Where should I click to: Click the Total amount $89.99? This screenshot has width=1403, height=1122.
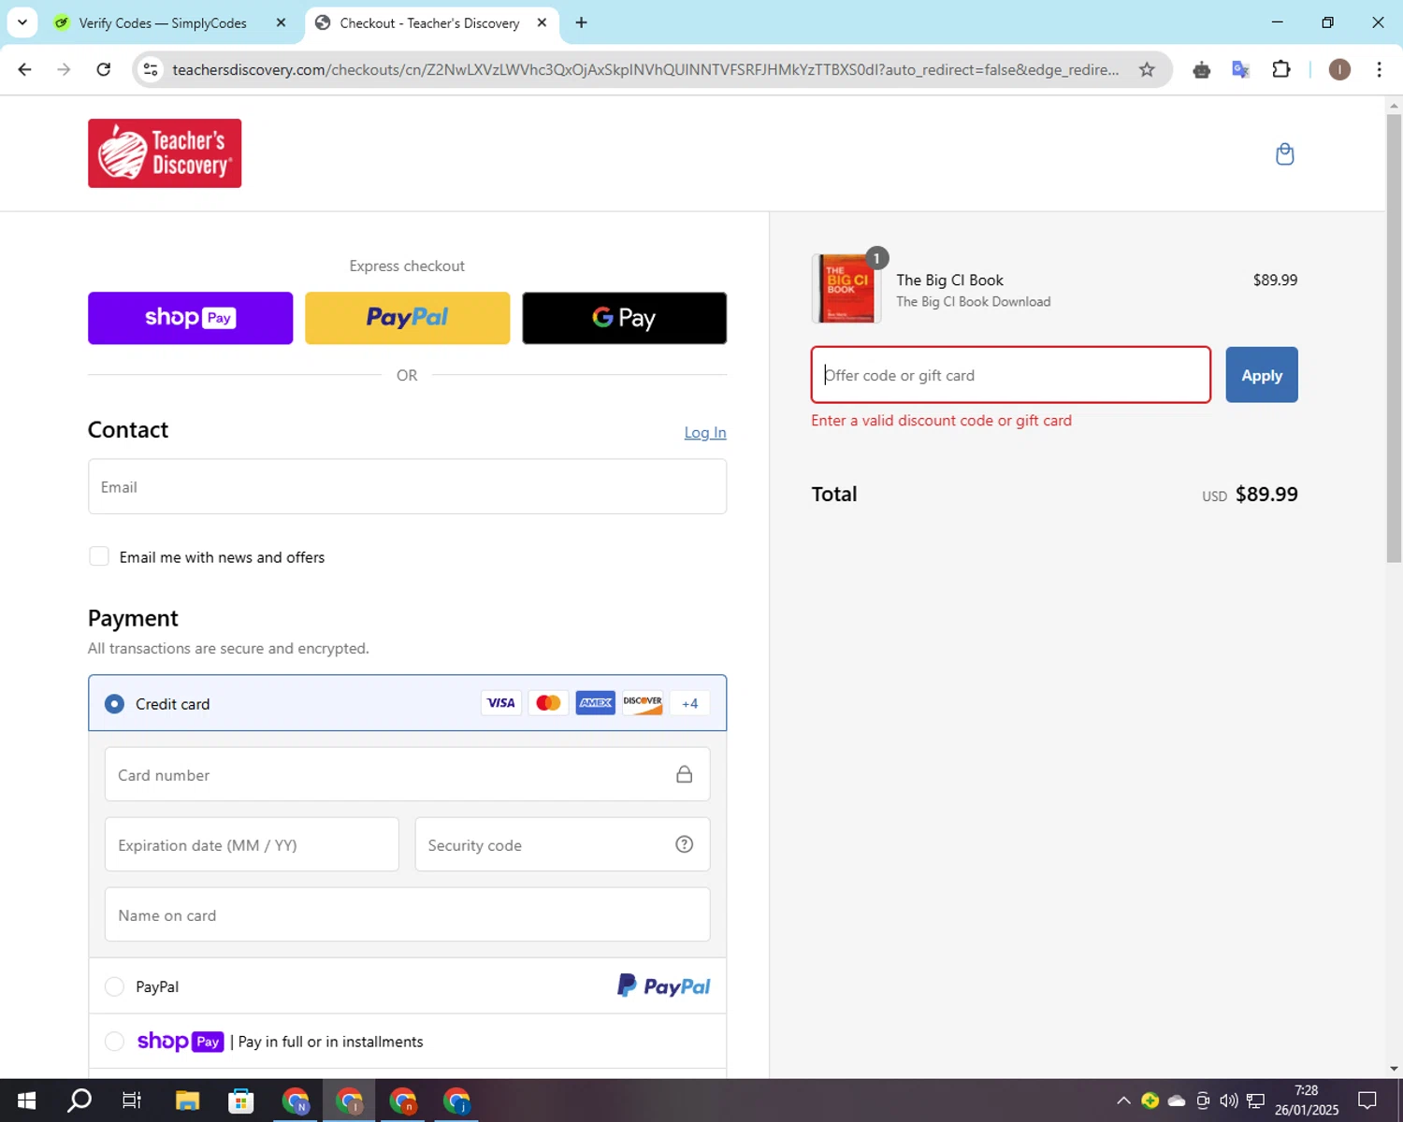1266,494
